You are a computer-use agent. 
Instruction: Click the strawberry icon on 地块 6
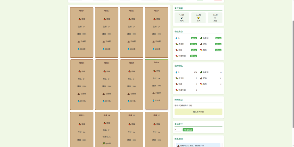point(105,71)
